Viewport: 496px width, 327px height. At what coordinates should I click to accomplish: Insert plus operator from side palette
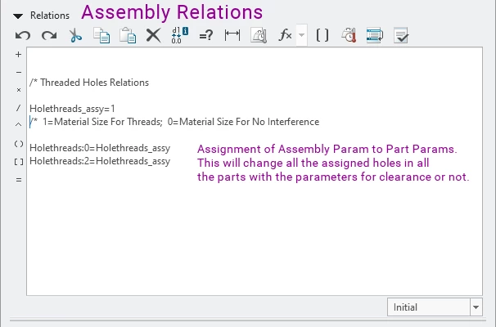coord(18,54)
